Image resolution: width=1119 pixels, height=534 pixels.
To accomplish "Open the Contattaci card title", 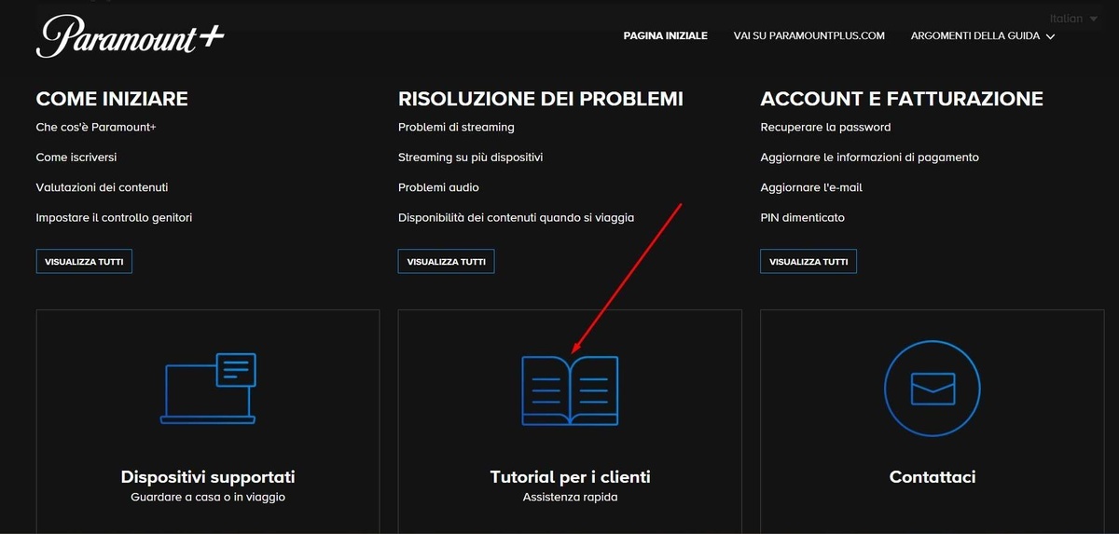I will [932, 476].
